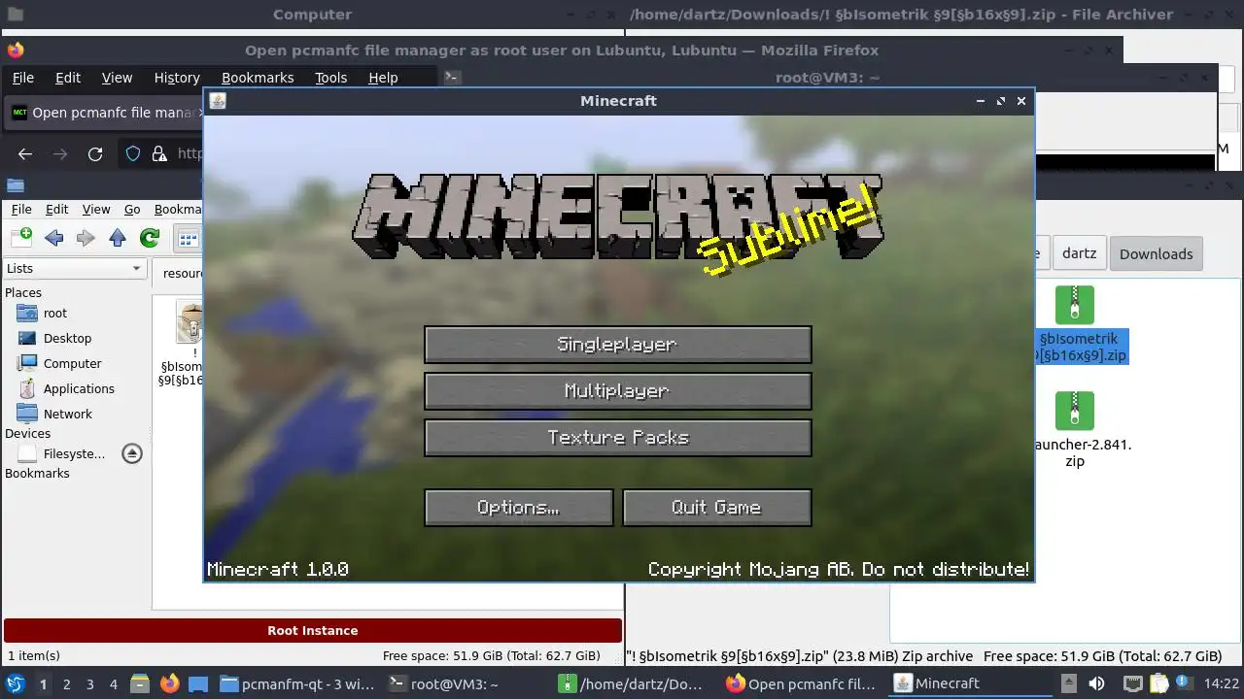Click pcmanfm green reload icon
Image resolution: width=1244 pixels, height=699 pixels.
coord(150,238)
